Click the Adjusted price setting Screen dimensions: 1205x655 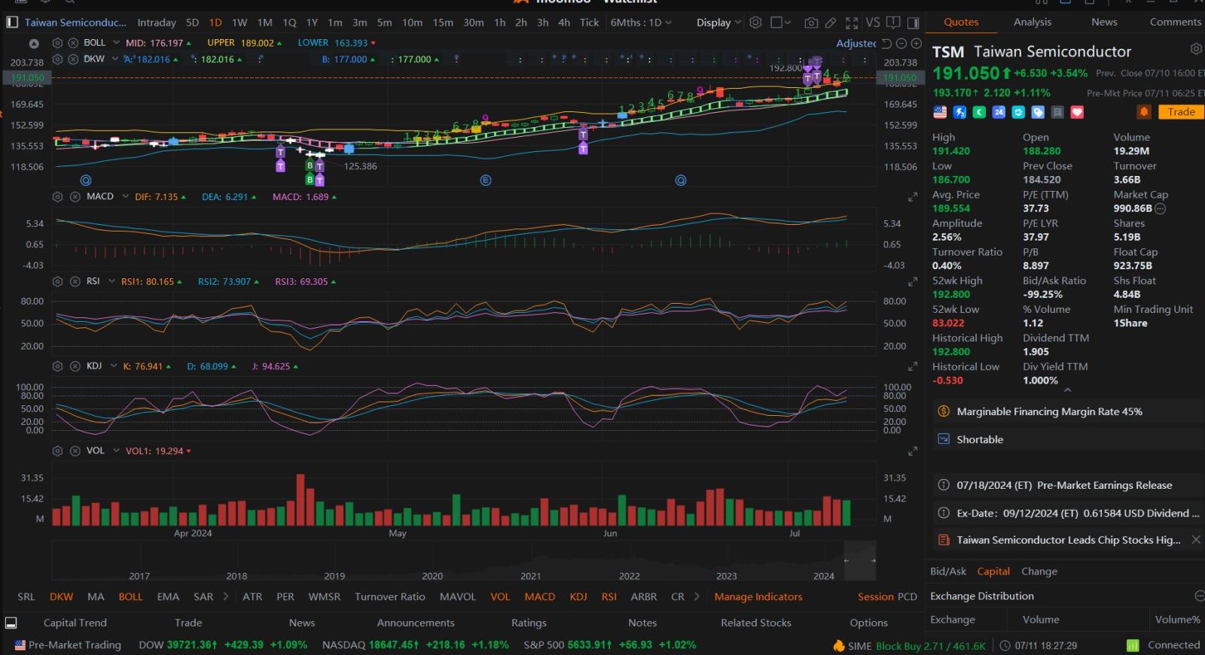[x=856, y=44]
